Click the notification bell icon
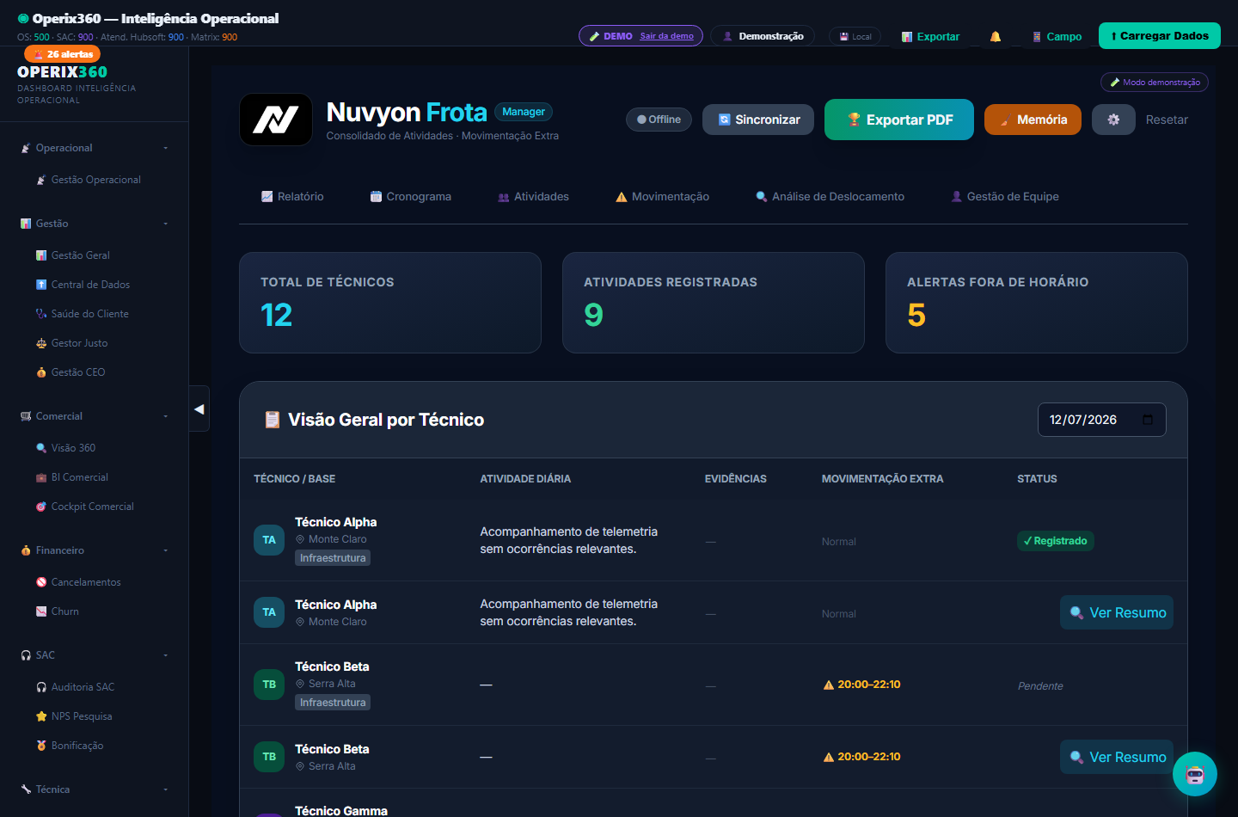 click(996, 36)
